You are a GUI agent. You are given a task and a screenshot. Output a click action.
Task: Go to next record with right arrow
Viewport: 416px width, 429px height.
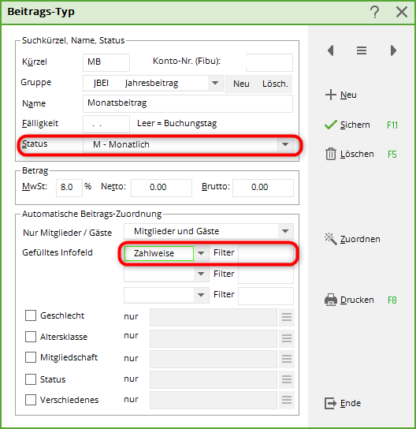point(393,50)
